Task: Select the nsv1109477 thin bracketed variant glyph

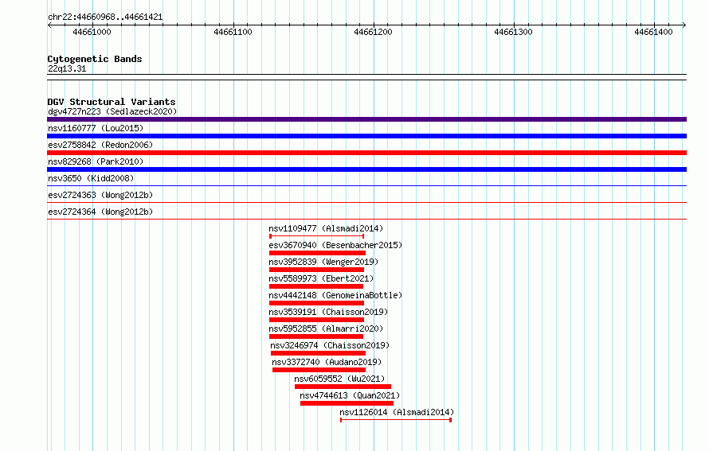Action: point(316,236)
